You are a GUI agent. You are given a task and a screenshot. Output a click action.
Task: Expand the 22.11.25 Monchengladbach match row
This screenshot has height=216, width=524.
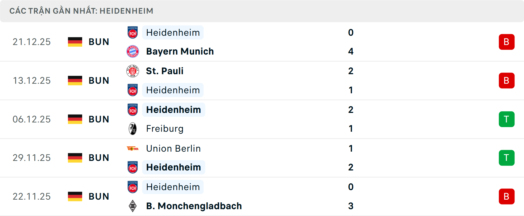tap(262, 196)
